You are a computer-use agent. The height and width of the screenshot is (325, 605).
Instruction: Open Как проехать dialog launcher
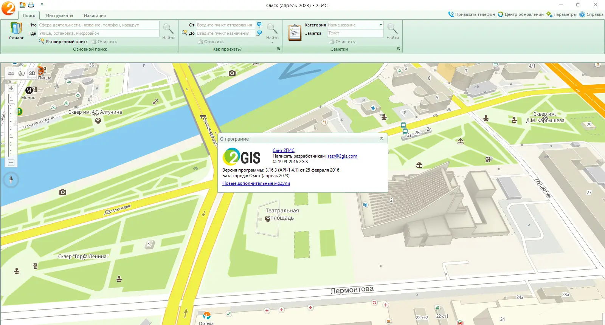279,49
